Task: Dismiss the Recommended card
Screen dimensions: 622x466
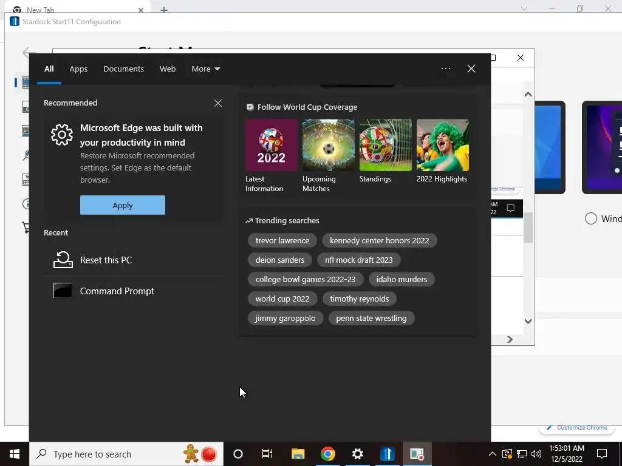Action: click(218, 103)
